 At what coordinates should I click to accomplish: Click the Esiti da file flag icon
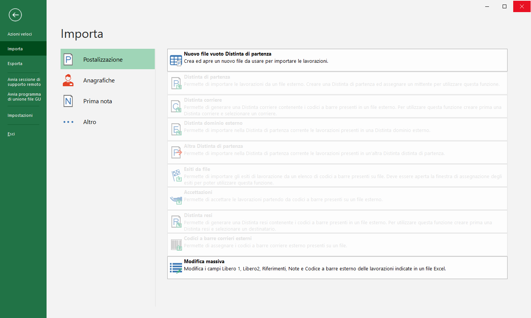(176, 176)
